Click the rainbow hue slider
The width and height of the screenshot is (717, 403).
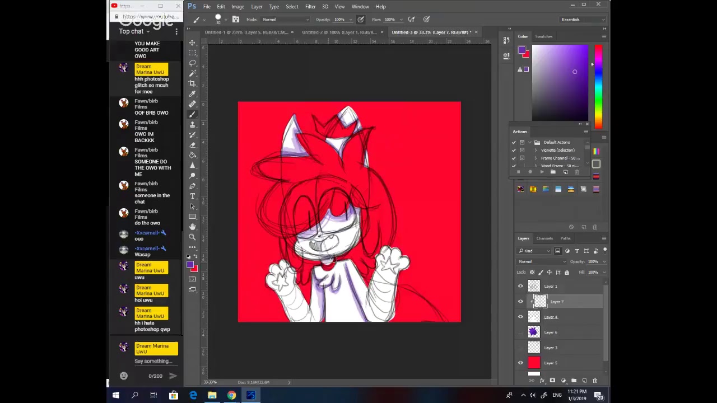(598, 87)
